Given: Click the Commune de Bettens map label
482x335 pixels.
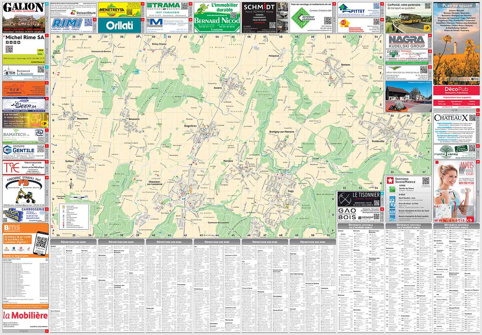Looking at the screenshot, I should 102,51.
